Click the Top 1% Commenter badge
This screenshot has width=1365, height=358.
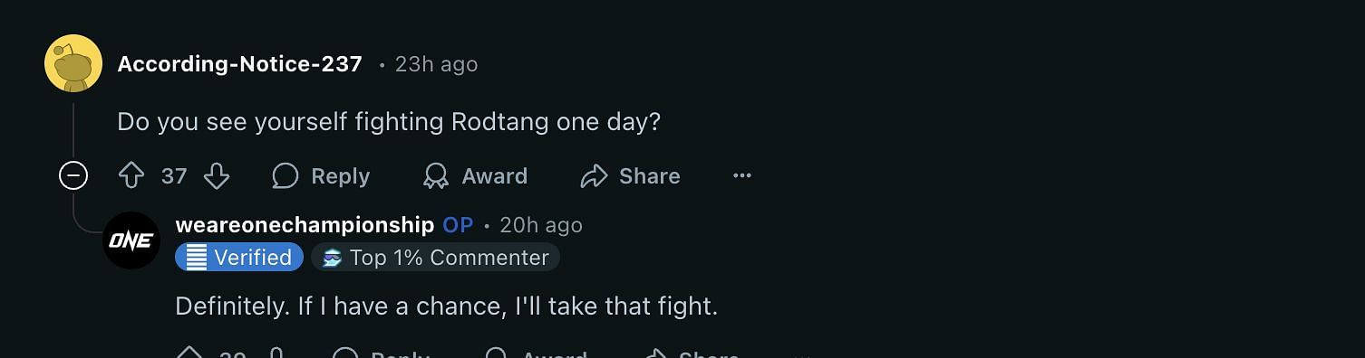coord(436,258)
